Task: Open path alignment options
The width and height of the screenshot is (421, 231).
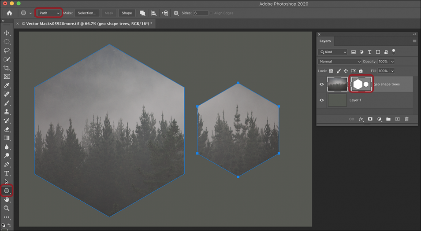Action: pos(153,13)
